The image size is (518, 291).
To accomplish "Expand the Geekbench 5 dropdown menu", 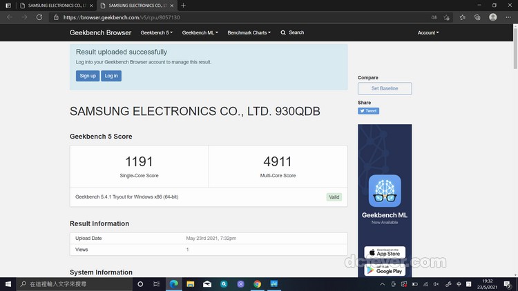I will pos(157,32).
